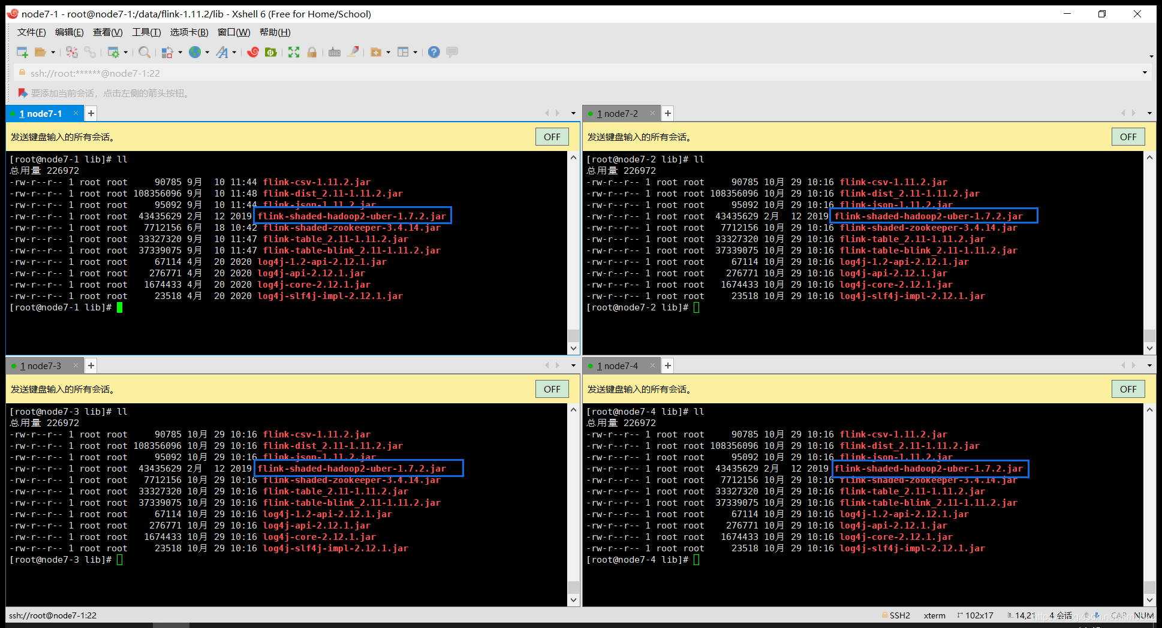1162x628 pixels.
Task: Click scroll-down arrow in node7-4 pane
Action: coord(1149,600)
